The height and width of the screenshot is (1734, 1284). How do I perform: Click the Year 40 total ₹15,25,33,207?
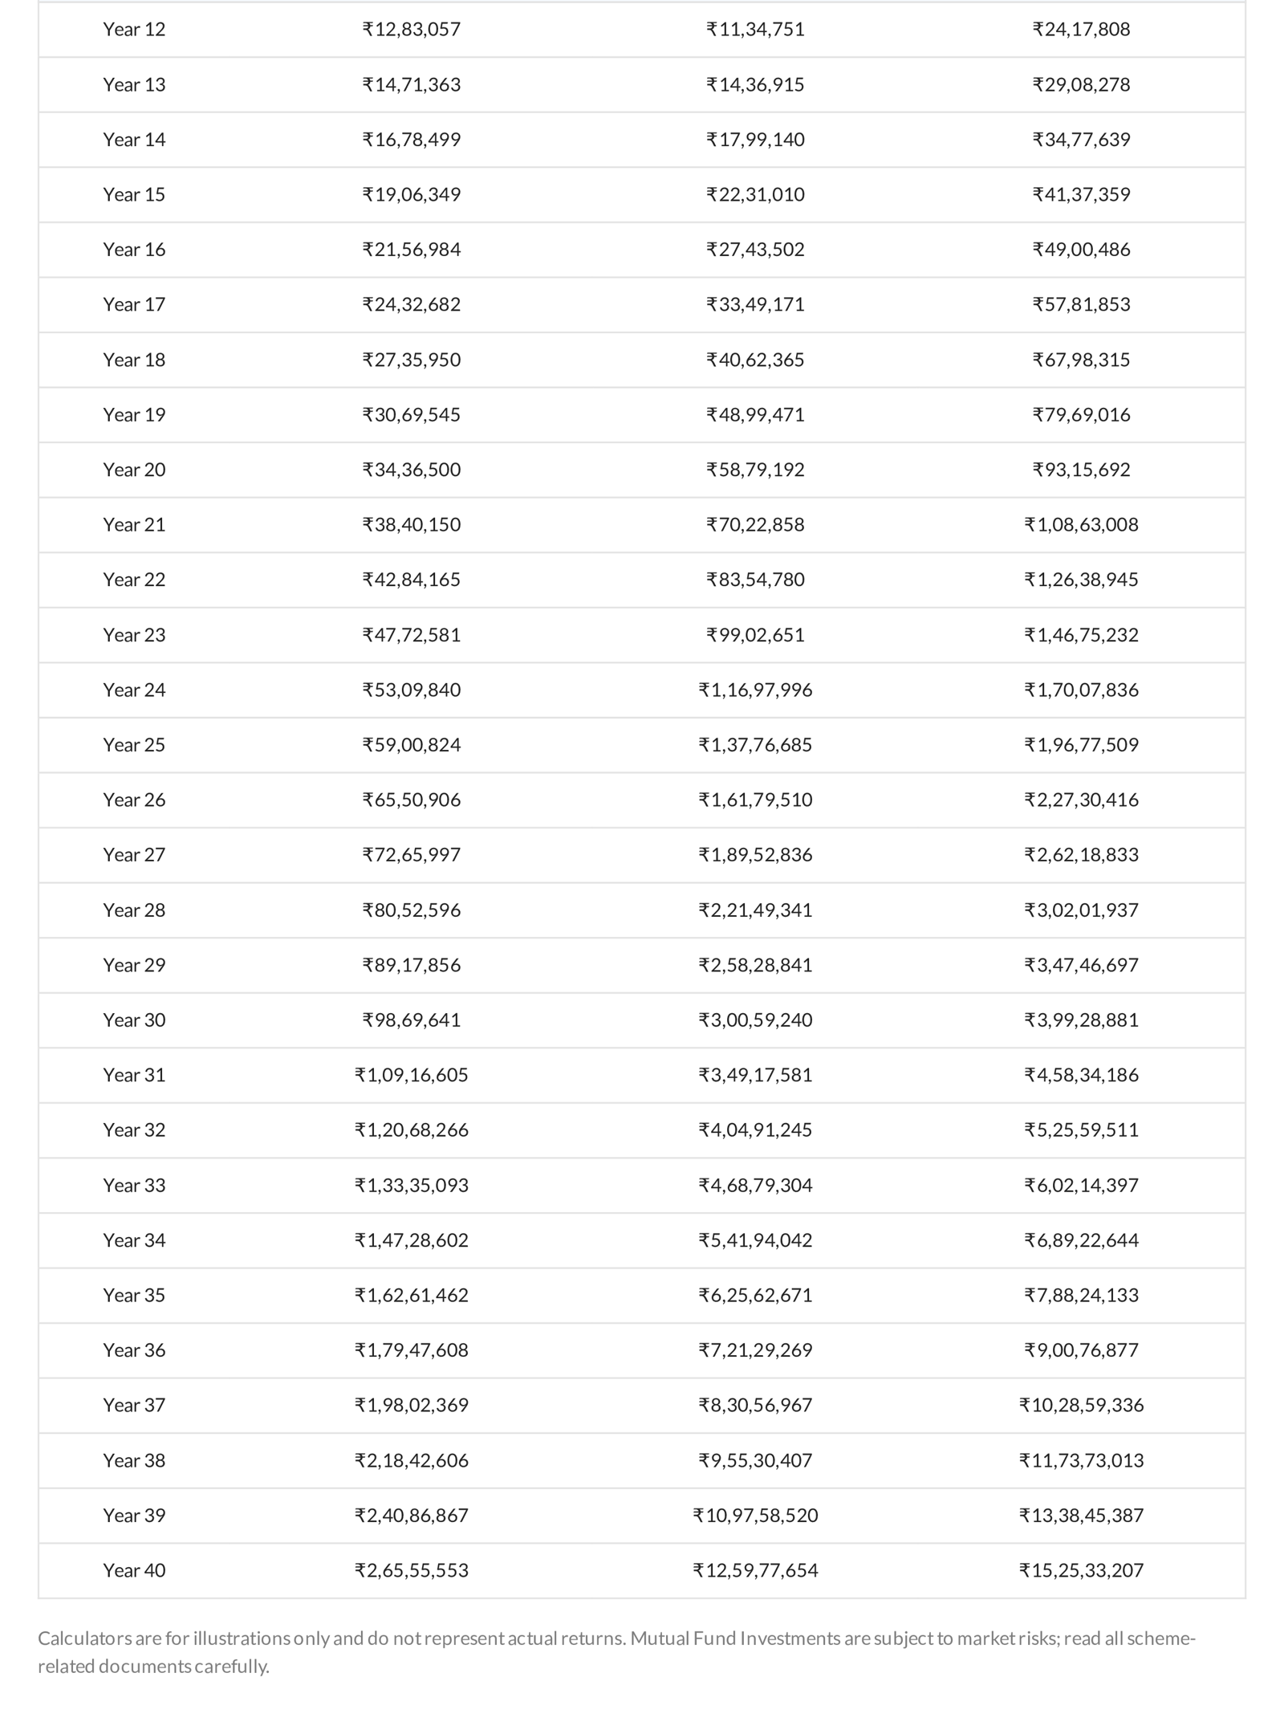1081,1570
